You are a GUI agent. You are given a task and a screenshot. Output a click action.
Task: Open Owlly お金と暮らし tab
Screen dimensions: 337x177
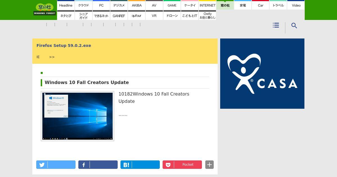pyautogui.click(x=207, y=15)
